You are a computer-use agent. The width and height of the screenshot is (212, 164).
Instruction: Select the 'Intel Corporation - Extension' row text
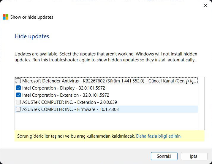(x=66, y=95)
